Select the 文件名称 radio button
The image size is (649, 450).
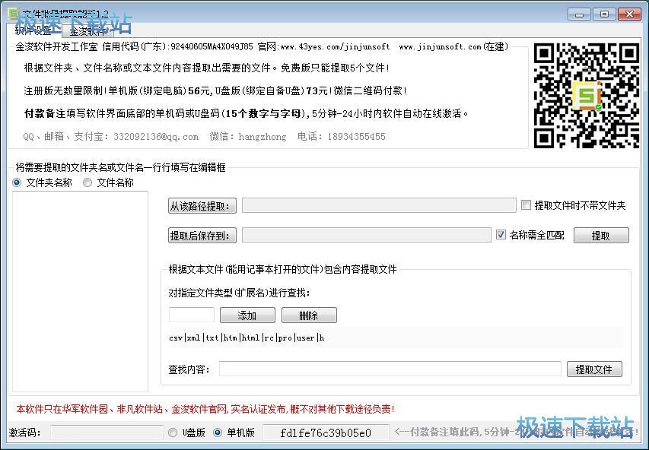109,182
